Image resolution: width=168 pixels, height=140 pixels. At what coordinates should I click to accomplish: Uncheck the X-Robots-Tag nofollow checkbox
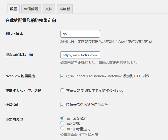click(62, 76)
